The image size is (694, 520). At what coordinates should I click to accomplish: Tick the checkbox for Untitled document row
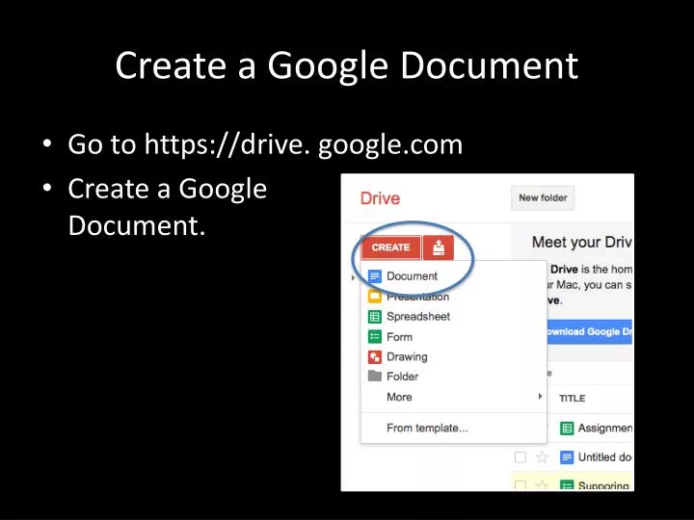pyautogui.click(x=520, y=457)
